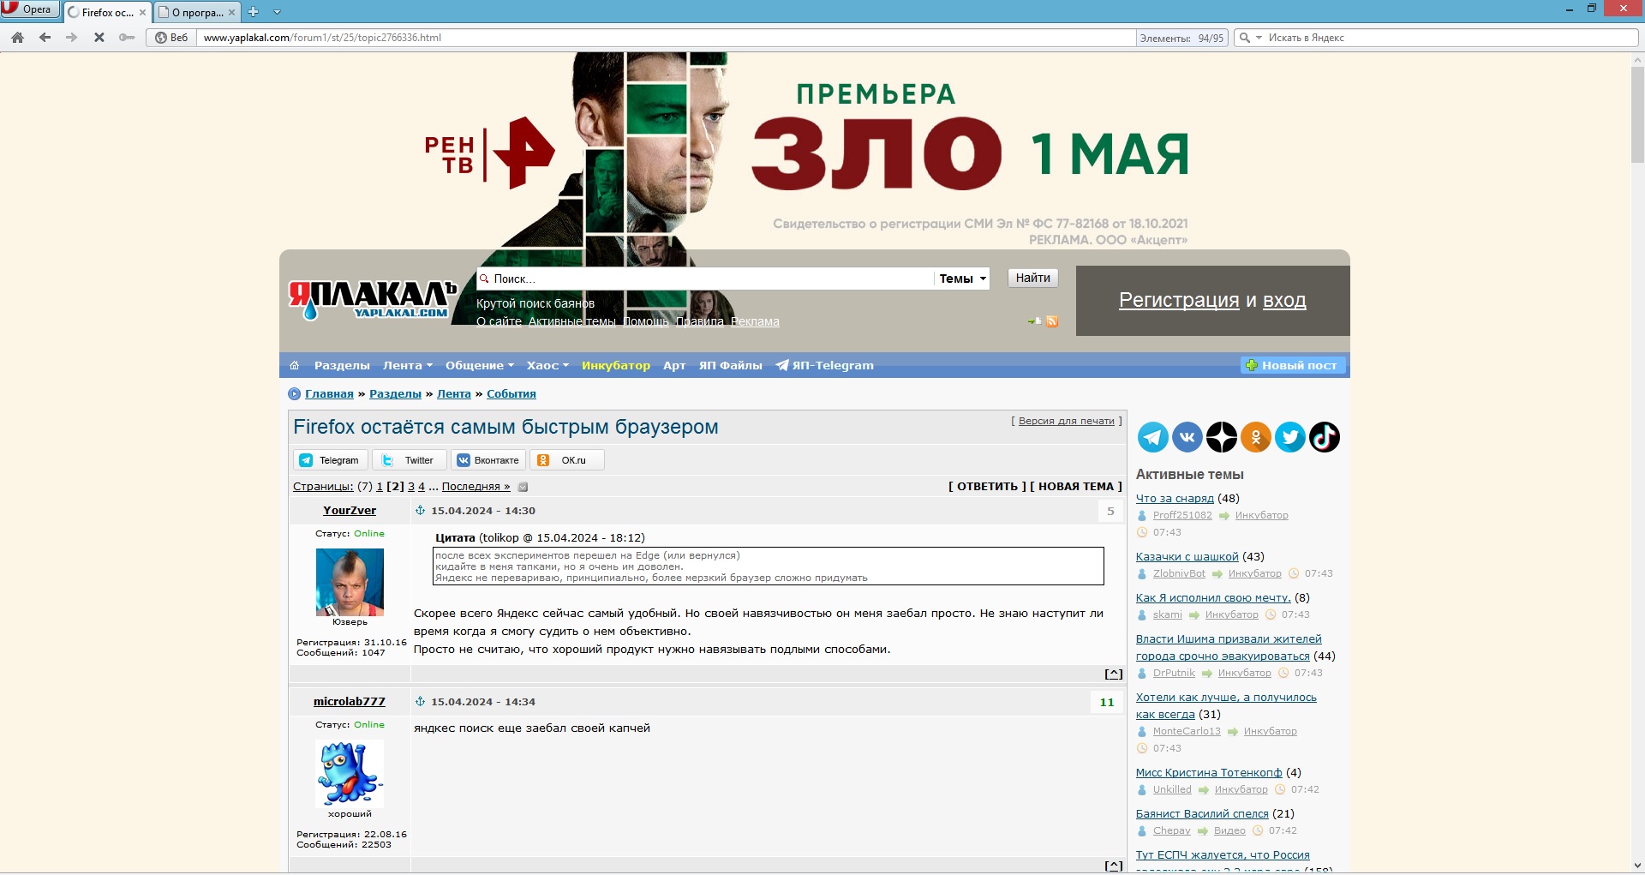Share topic via OK.ru button
1645x875 pixels.
[567, 460]
